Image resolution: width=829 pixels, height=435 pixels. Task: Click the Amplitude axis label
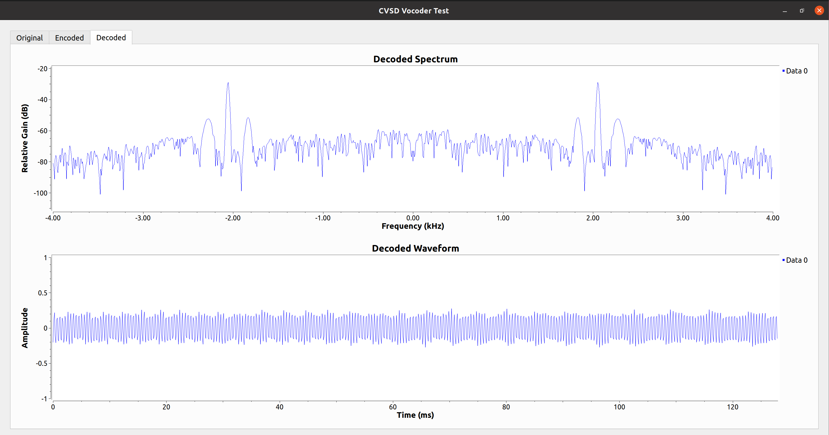pos(25,328)
